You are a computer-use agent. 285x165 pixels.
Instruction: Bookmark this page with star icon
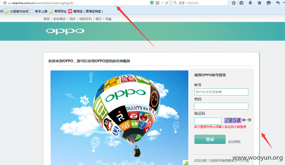234,3
